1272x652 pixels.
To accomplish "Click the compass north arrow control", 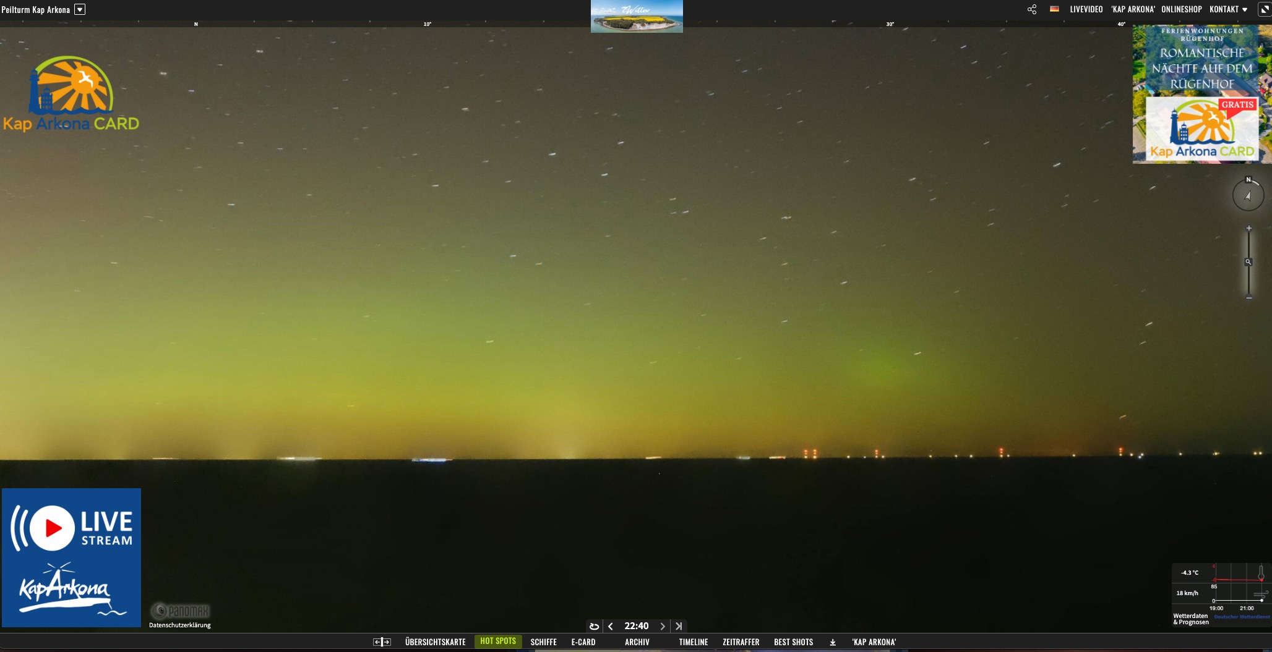I will 1248,195.
